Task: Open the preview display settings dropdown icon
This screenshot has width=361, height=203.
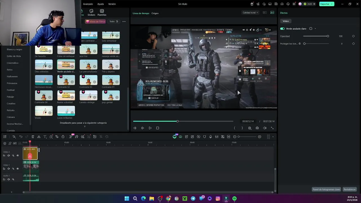Action: (x=250, y=128)
